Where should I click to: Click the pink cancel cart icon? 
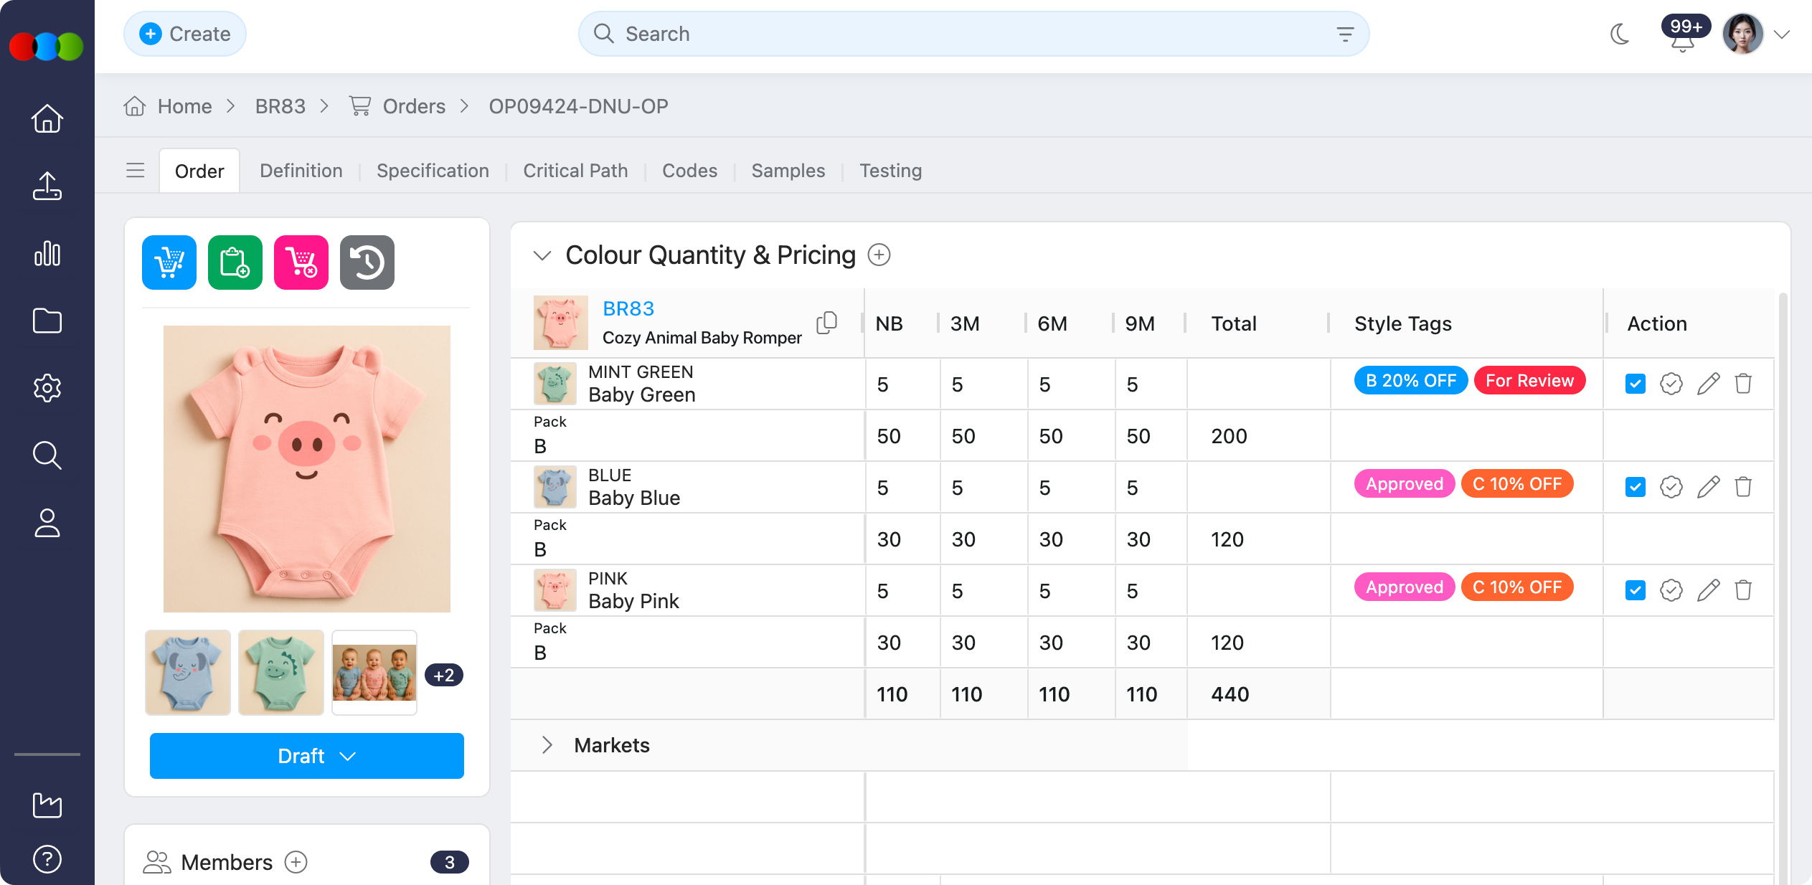[301, 262]
